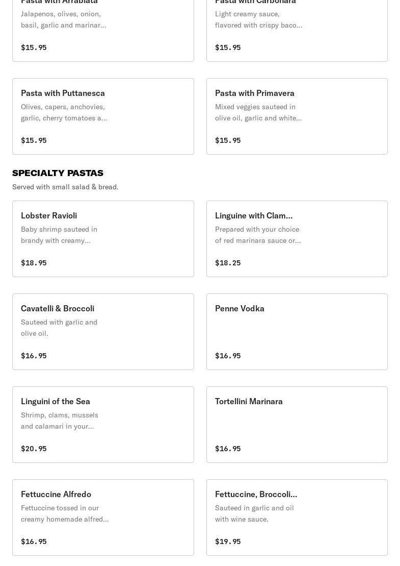Click the Pasta with Carbonara card

297,31
